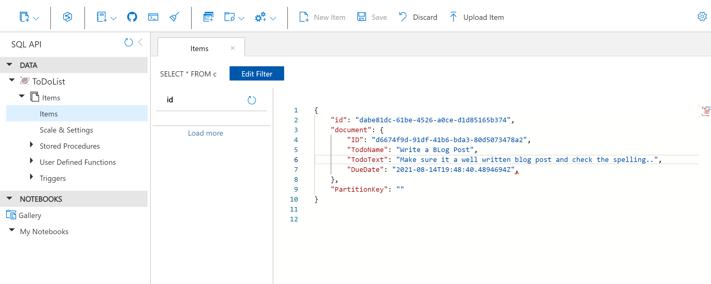
Task: Click the New Item button
Action: (322, 17)
